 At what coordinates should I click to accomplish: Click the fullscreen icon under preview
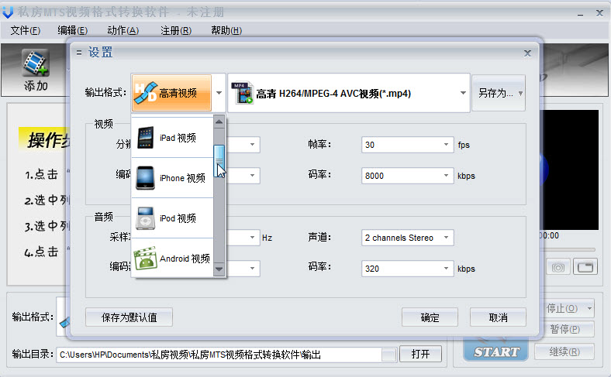pos(585,267)
